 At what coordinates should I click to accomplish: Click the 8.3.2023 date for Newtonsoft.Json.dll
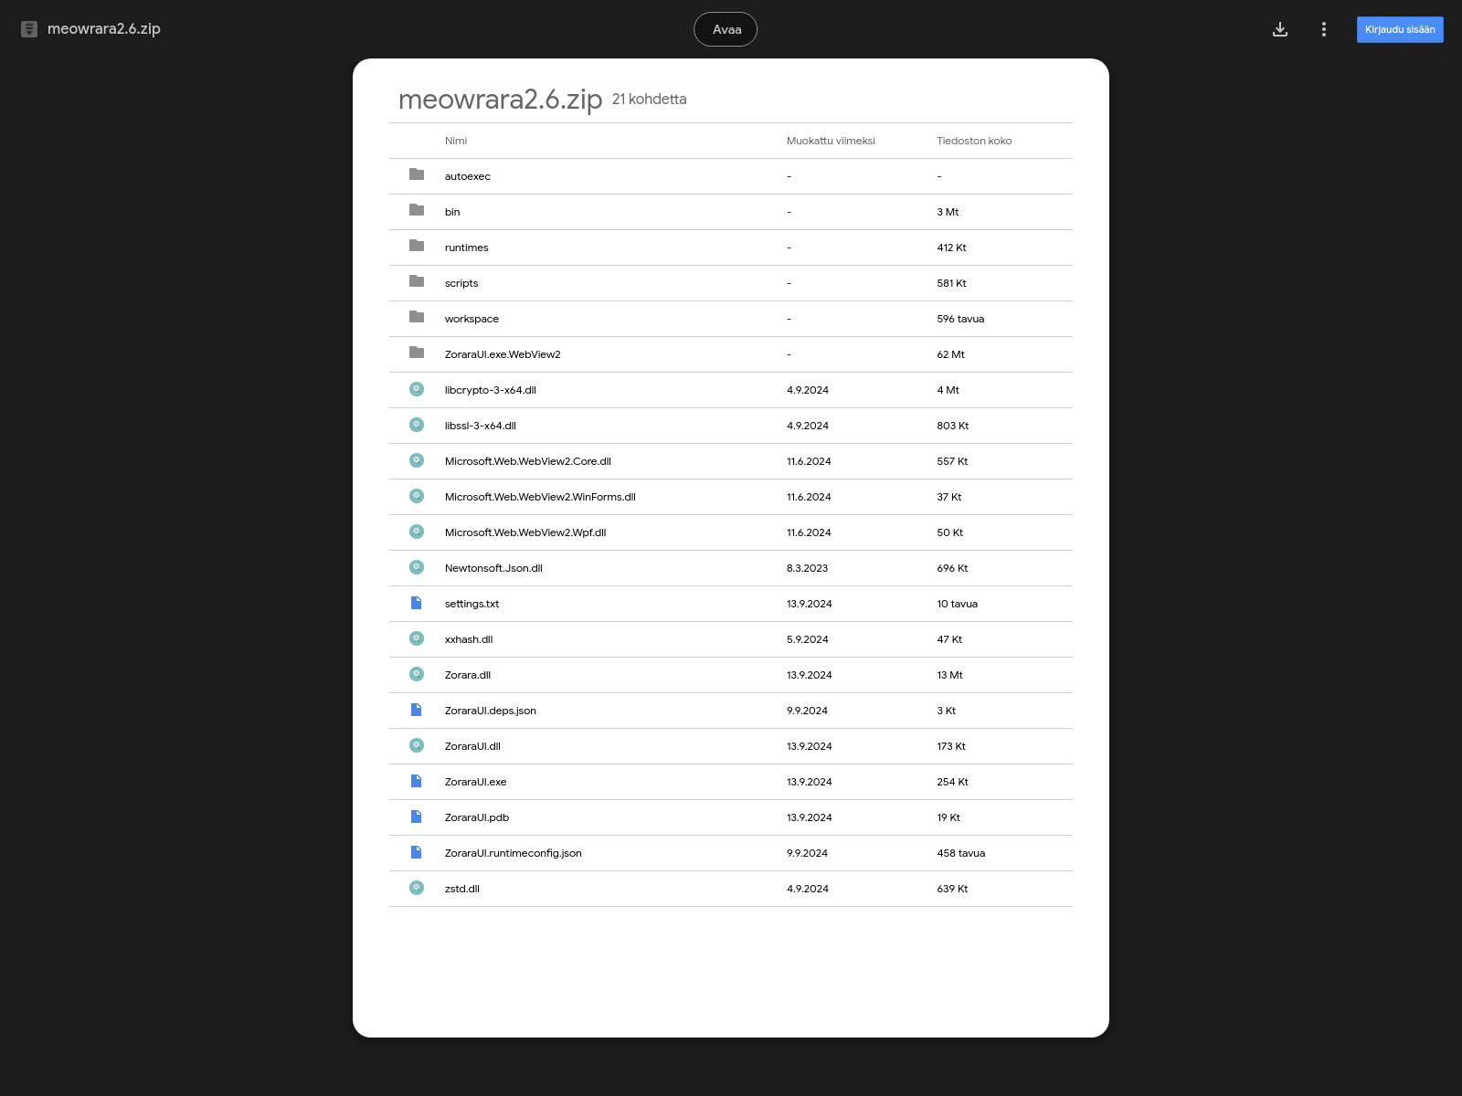pos(807,568)
